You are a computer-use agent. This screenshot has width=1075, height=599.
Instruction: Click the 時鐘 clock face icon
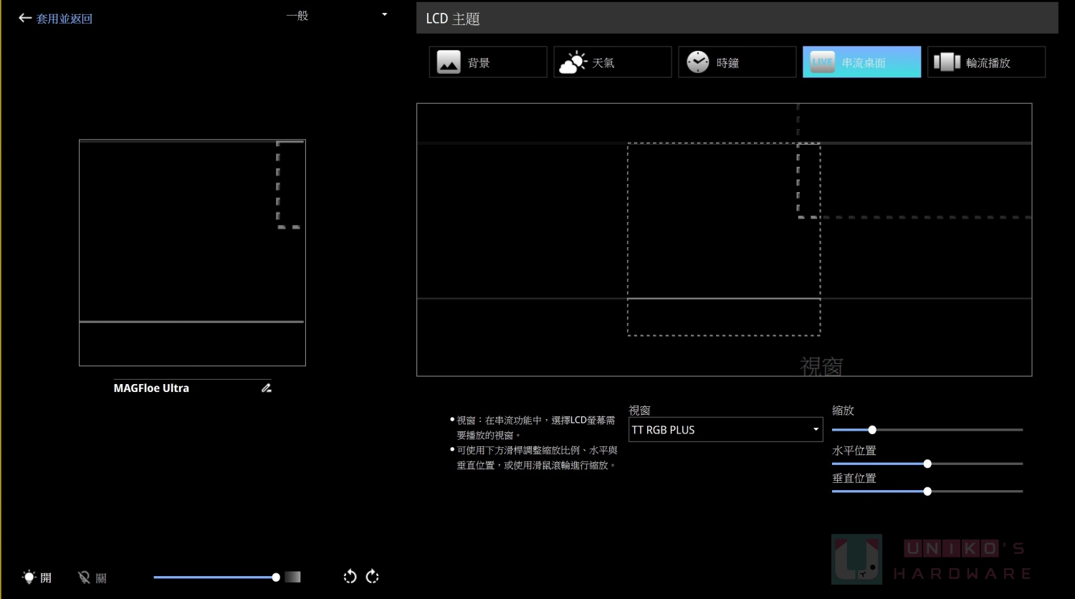click(697, 62)
